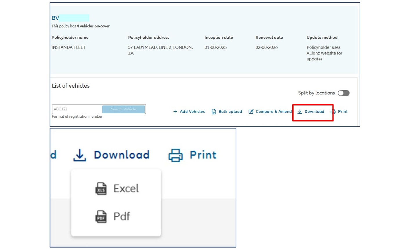Click the inception date 01-08-2025
Image resolution: width=410 pixels, height=249 pixels.
(215, 47)
